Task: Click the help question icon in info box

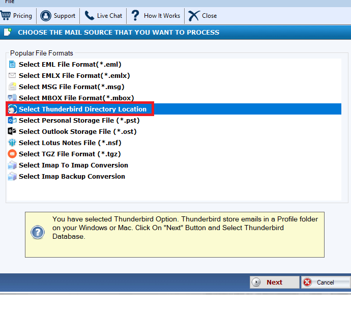Action: [38, 232]
